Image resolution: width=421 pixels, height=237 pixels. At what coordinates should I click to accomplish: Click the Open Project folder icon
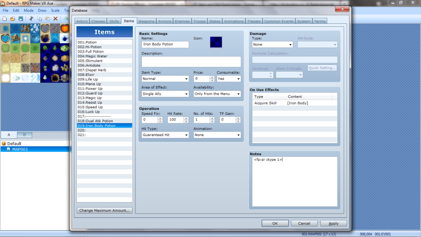click(12, 19)
